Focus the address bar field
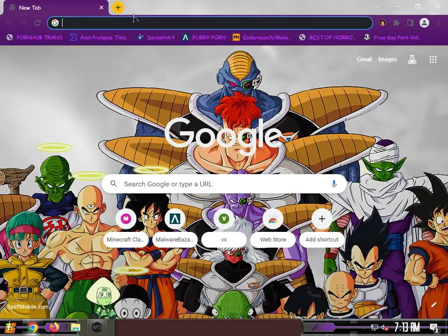 [210, 23]
